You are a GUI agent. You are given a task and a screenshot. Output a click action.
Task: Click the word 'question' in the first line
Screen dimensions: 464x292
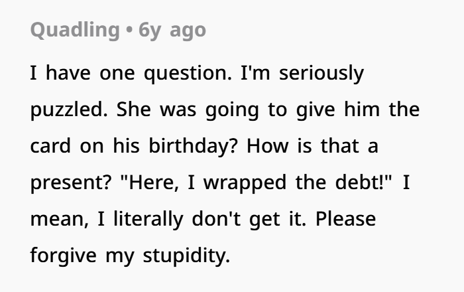click(x=186, y=74)
